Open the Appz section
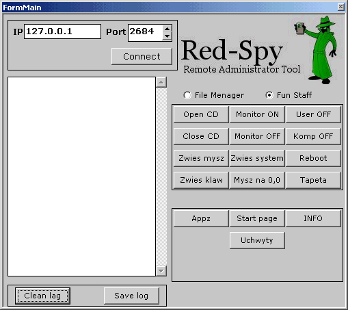Screen dimensions: 348x310 pyautogui.click(x=201, y=218)
